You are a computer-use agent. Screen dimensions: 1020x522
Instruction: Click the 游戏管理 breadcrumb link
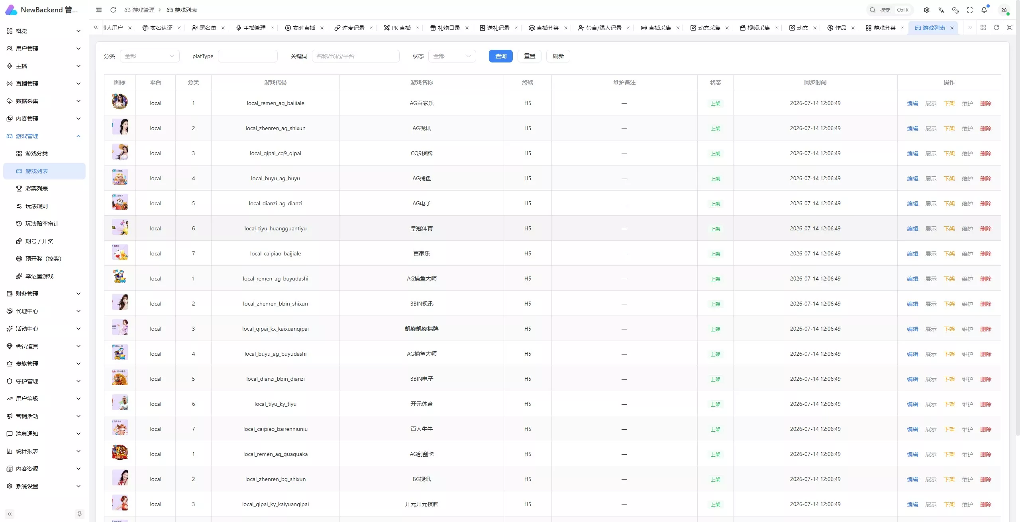[139, 10]
